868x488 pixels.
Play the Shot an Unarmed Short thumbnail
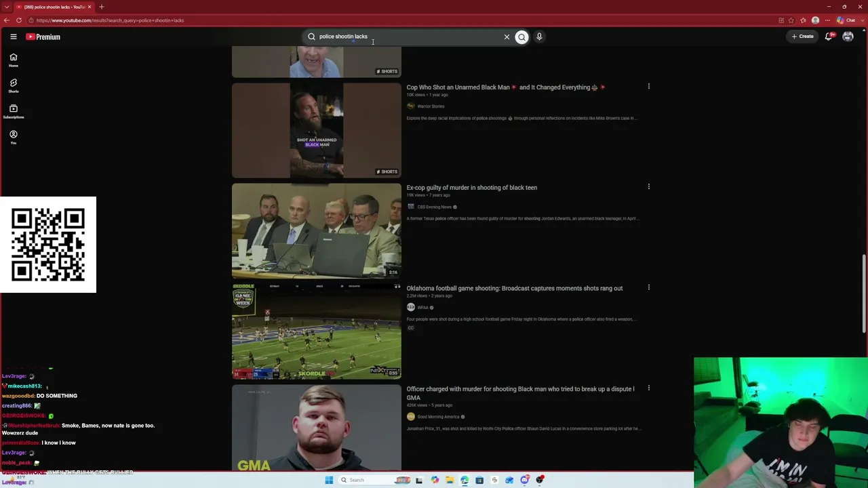tap(317, 130)
